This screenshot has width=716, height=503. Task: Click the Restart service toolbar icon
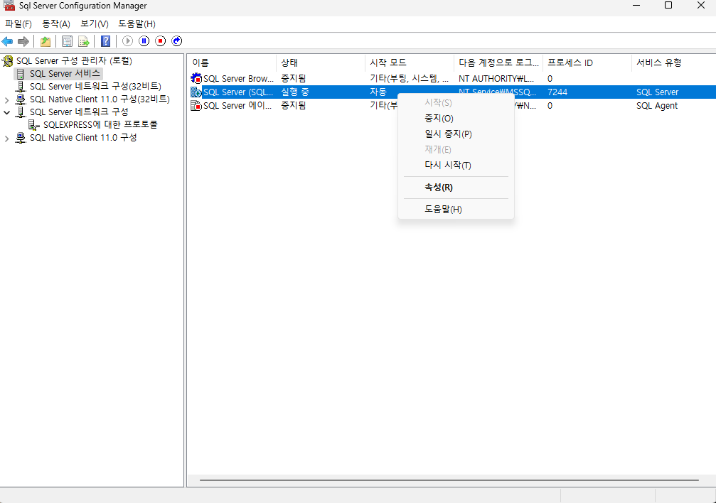tap(177, 41)
